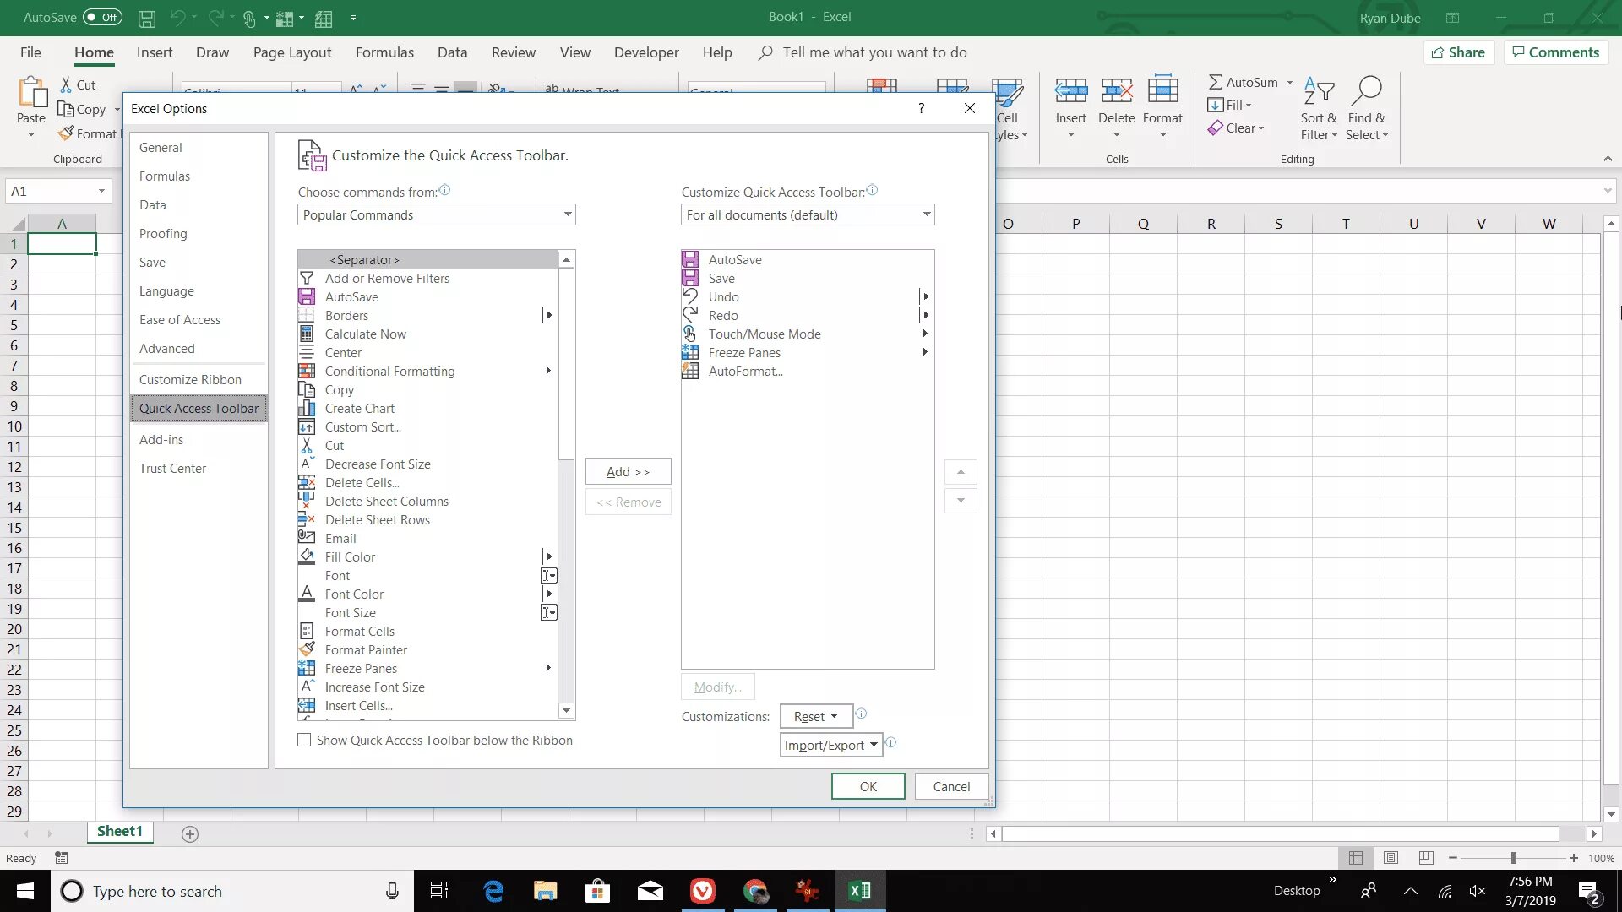Screen dimensions: 1622x912
Task: Open Find & Select magnifier icon
Action: 1366,91
